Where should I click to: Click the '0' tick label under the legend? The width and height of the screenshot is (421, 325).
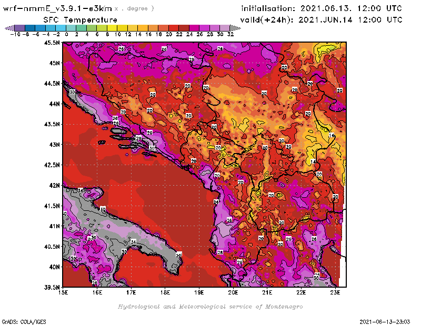point(66,34)
